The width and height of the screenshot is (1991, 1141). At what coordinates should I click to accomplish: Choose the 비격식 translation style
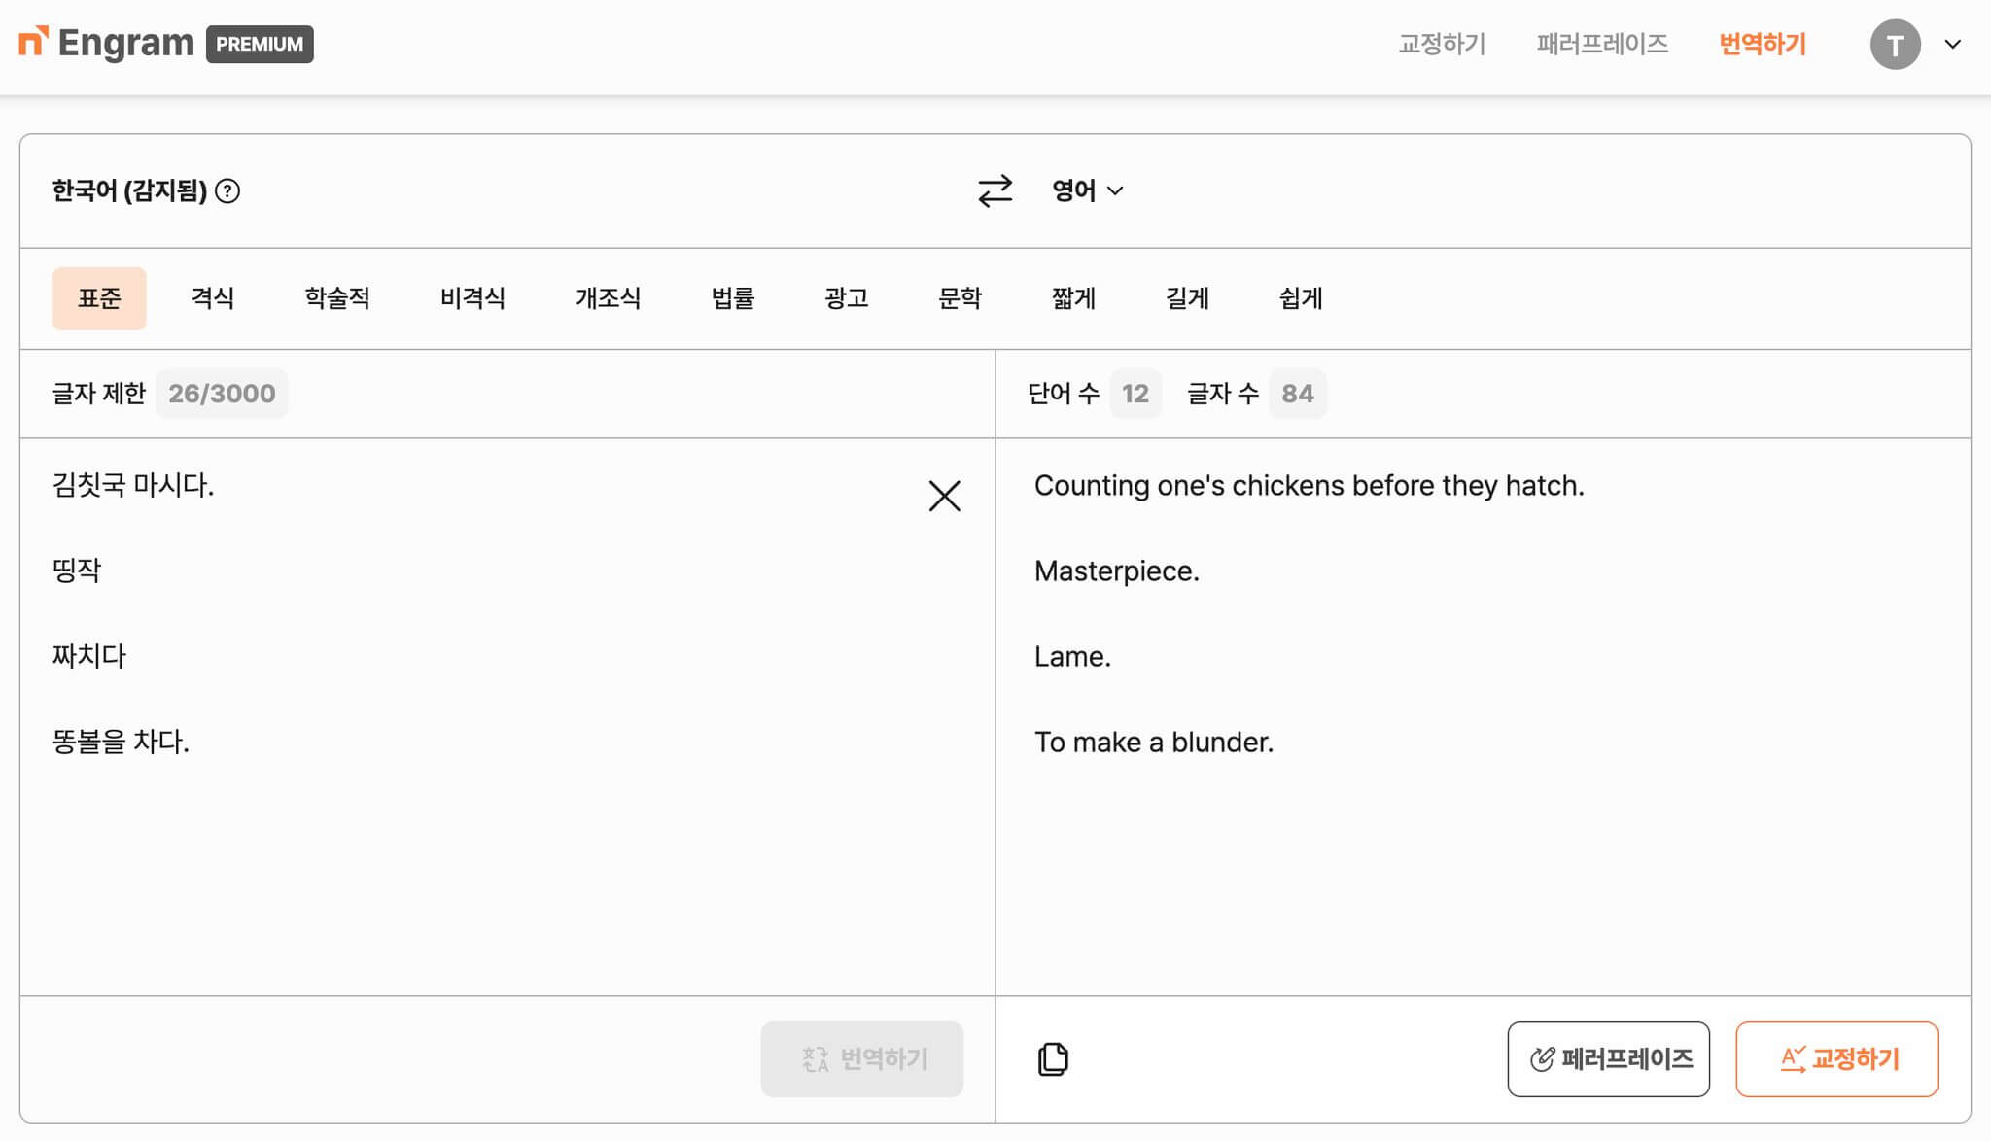coord(472,298)
